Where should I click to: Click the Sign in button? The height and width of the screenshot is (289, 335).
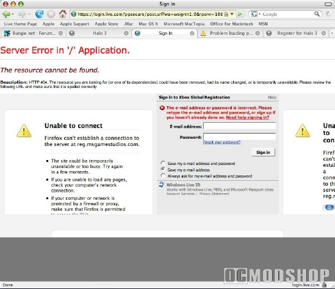click(263, 153)
